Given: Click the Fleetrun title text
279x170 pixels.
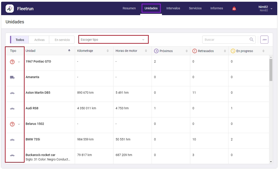Looking at the screenshot, I should pyautogui.click(x=25, y=9).
